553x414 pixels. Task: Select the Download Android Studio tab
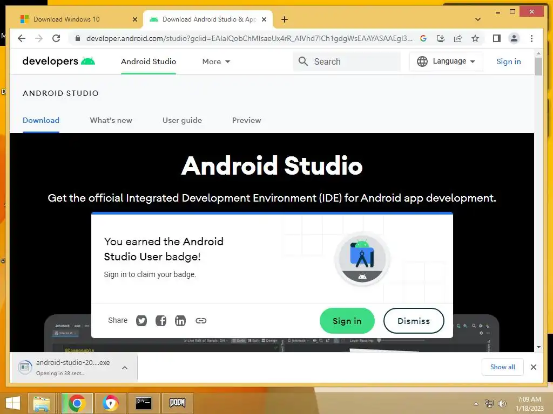pyautogui.click(x=208, y=19)
